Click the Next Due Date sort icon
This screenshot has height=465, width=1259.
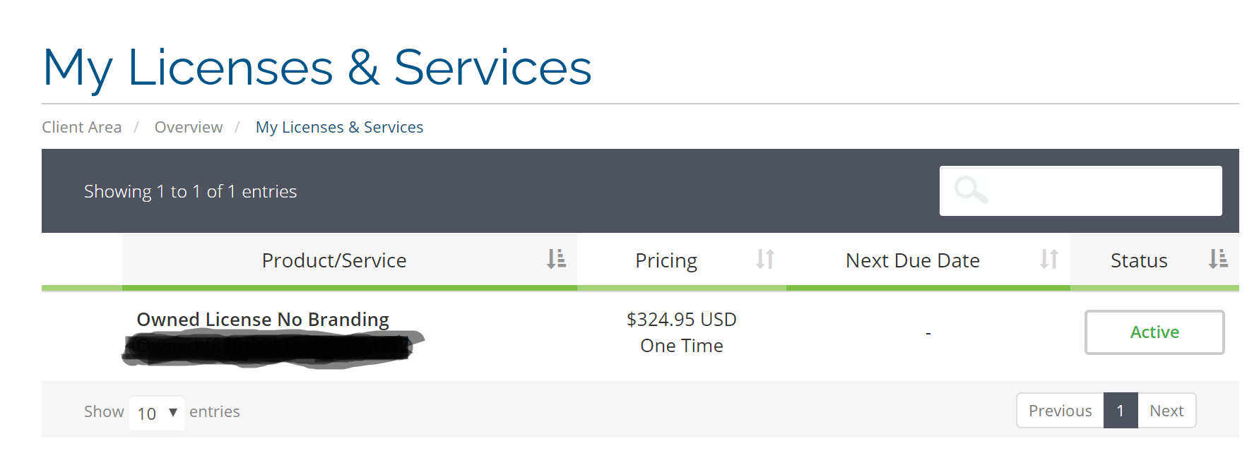tap(1048, 259)
